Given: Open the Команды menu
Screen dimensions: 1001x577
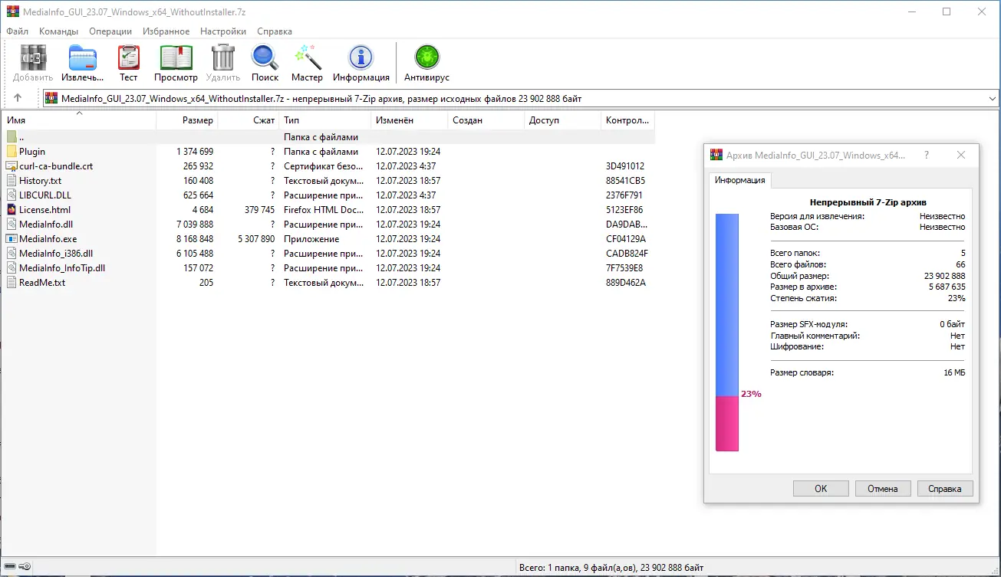Looking at the screenshot, I should 58,31.
